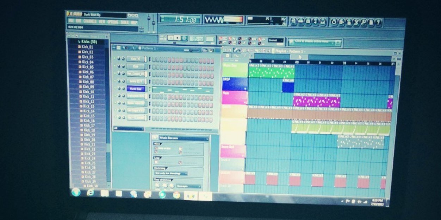Image resolution: width=441 pixels, height=220 pixels.
Task: Toggle mute light of Hat_Closed channel
Action: coord(114,73)
